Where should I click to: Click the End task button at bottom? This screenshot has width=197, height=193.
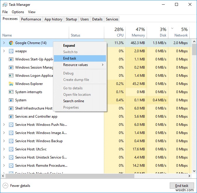(x=182, y=186)
